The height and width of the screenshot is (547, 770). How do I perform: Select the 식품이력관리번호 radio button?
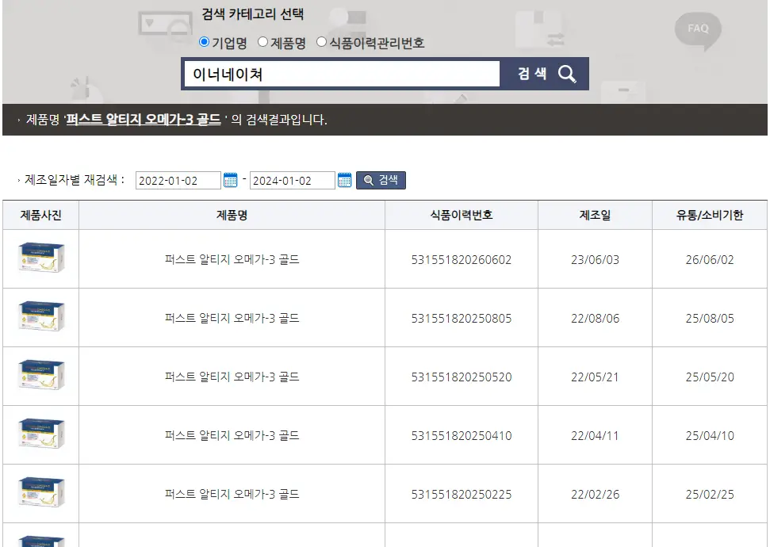click(320, 43)
